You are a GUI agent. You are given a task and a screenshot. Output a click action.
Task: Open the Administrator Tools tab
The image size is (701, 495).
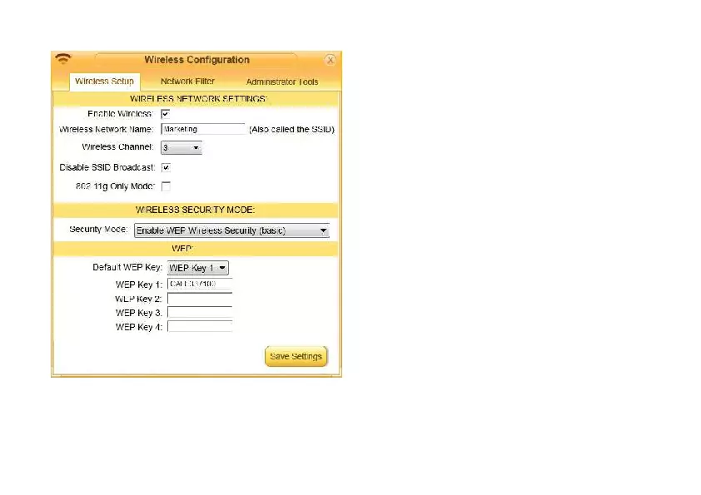281,82
